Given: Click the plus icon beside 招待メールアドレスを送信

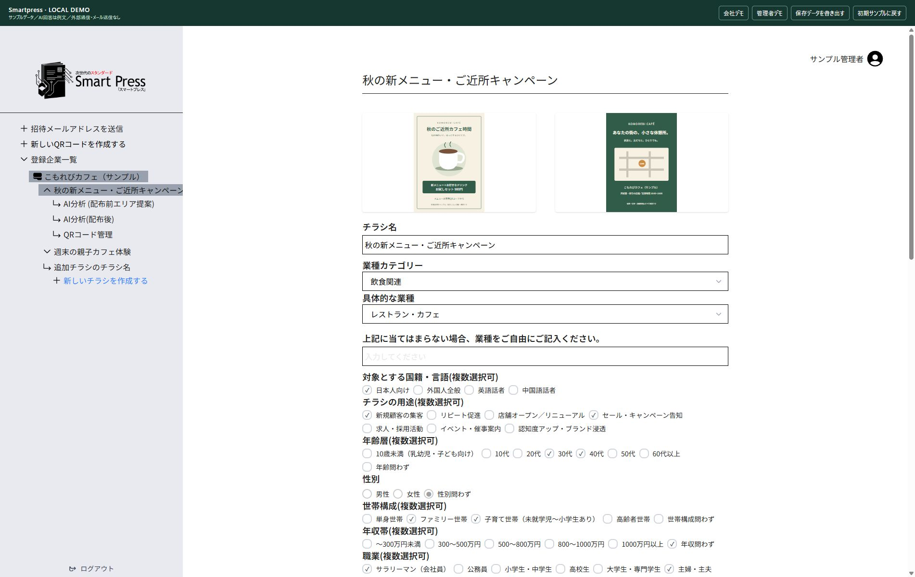Looking at the screenshot, I should 24,128.
